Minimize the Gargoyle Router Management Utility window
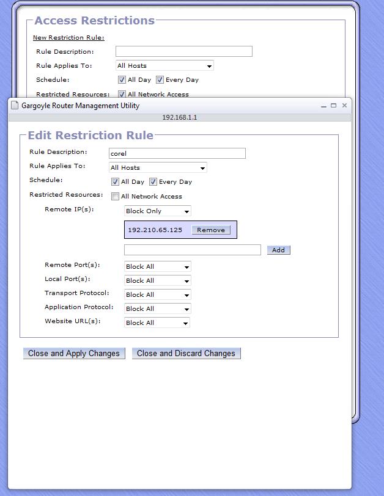The width and height of the screenshot is (384, 496). pyautogui.click(x=323, y=106)
